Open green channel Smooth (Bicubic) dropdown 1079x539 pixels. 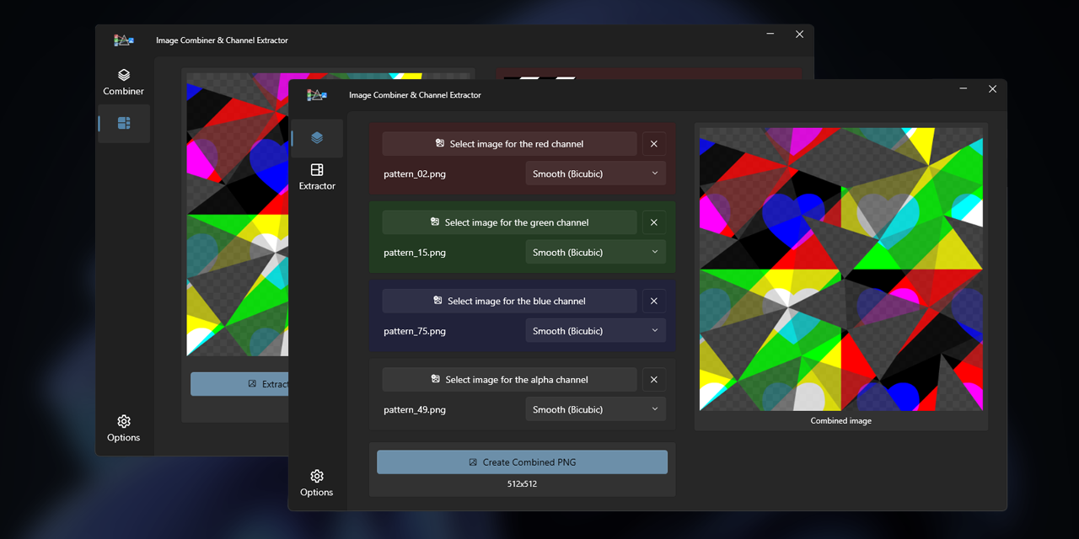pyautogui.click(x=595, y=252)
